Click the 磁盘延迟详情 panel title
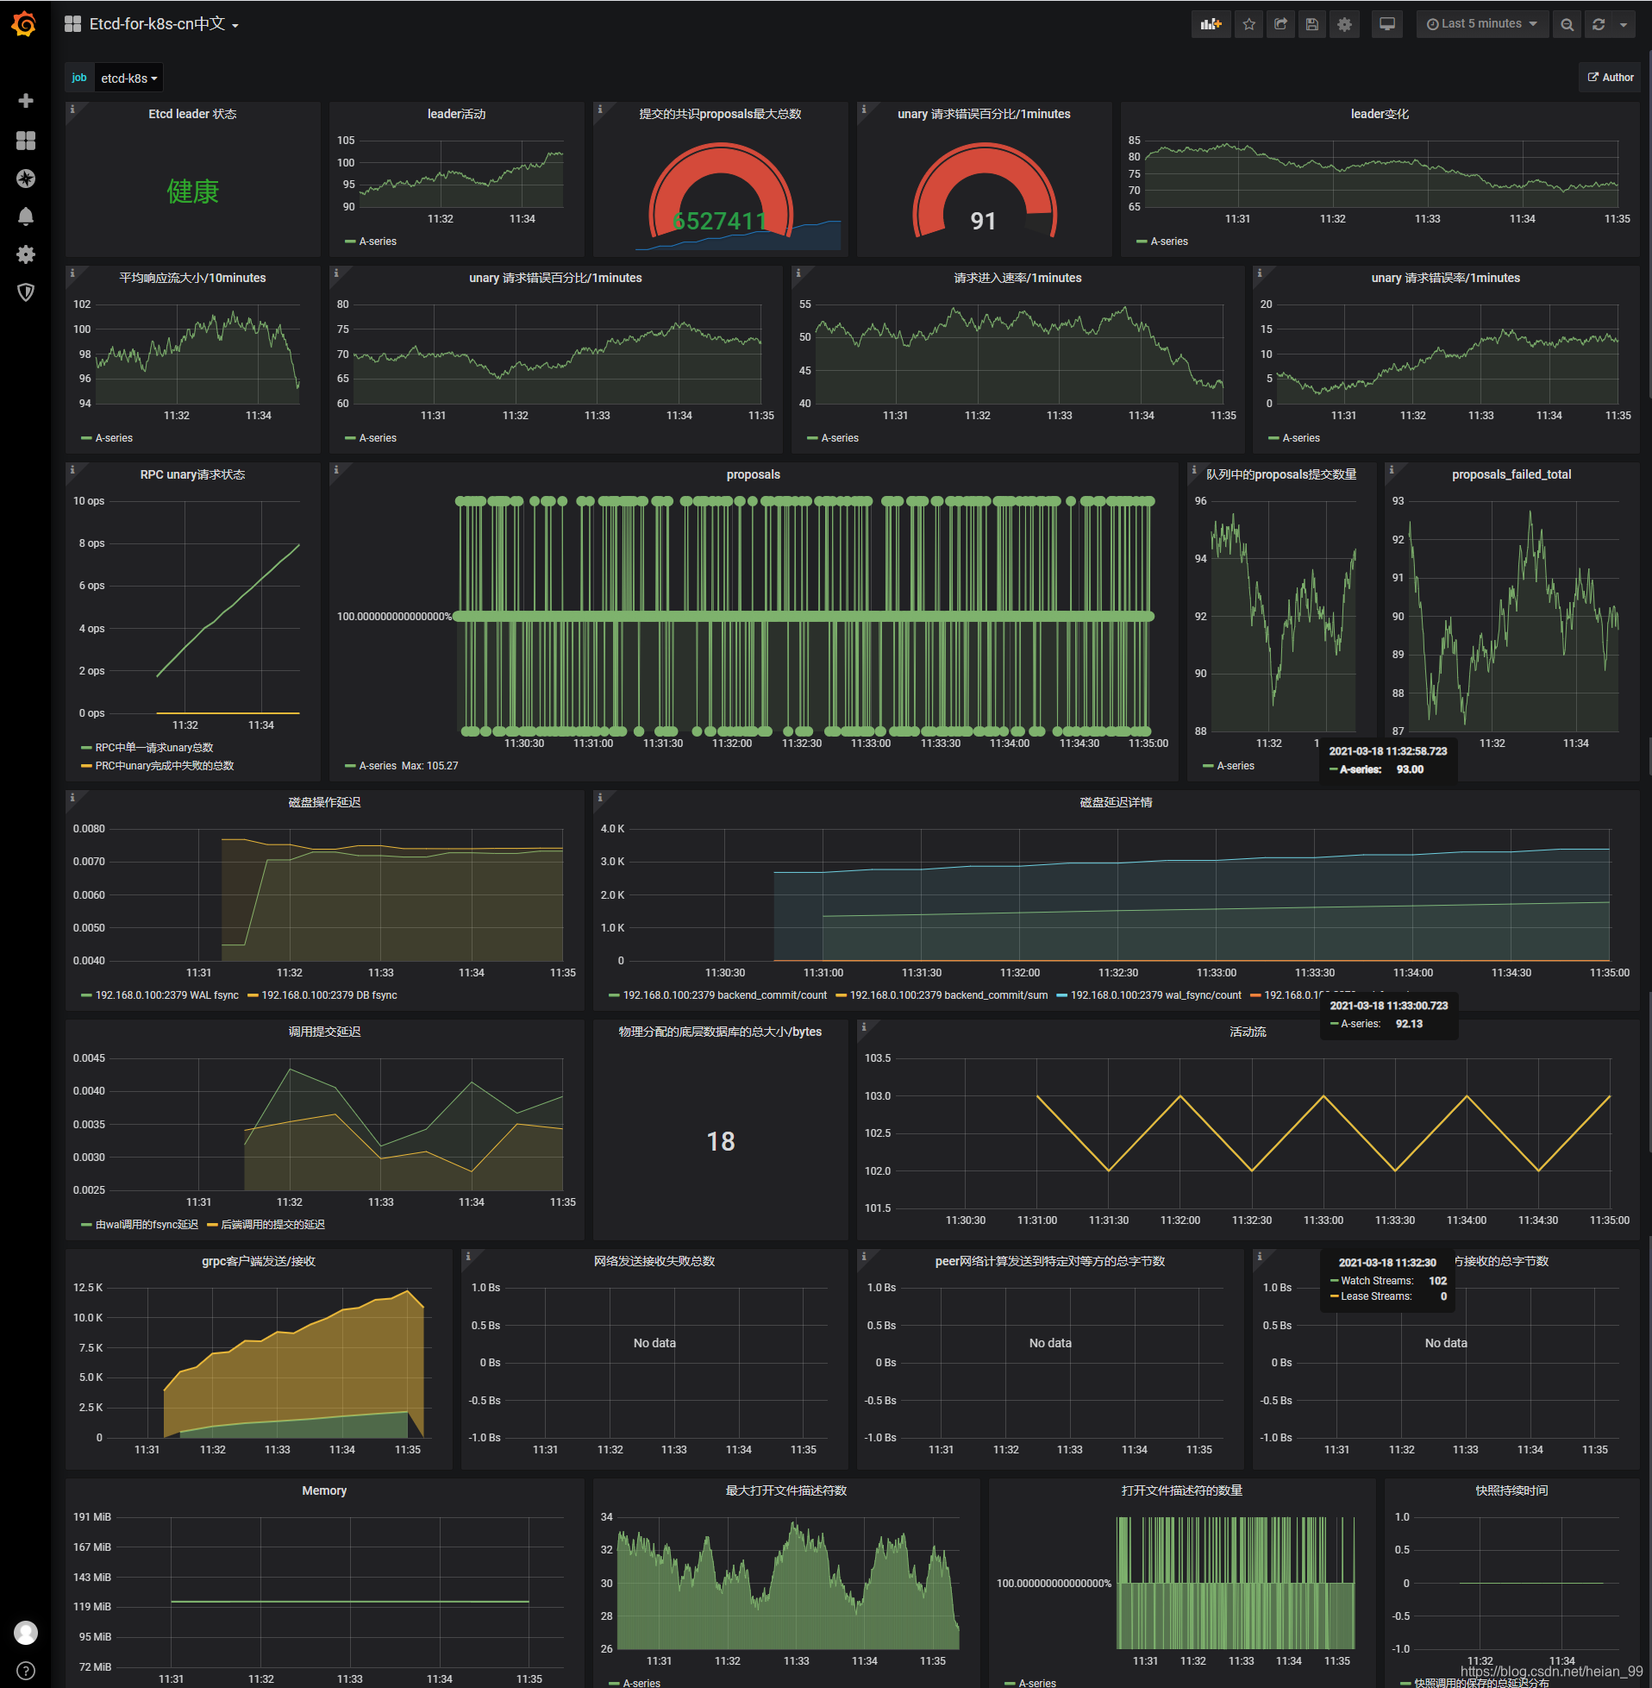This screenshot has width=1652, height=1688. pos(1116,802)
